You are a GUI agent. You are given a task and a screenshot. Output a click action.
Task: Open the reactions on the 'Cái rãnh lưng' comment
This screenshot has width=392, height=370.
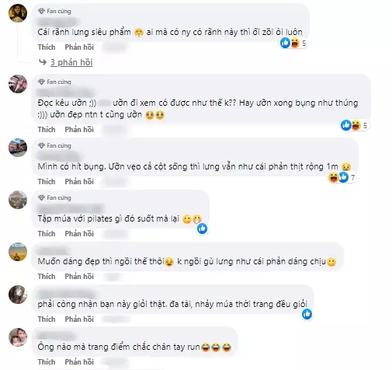[293, 43]
